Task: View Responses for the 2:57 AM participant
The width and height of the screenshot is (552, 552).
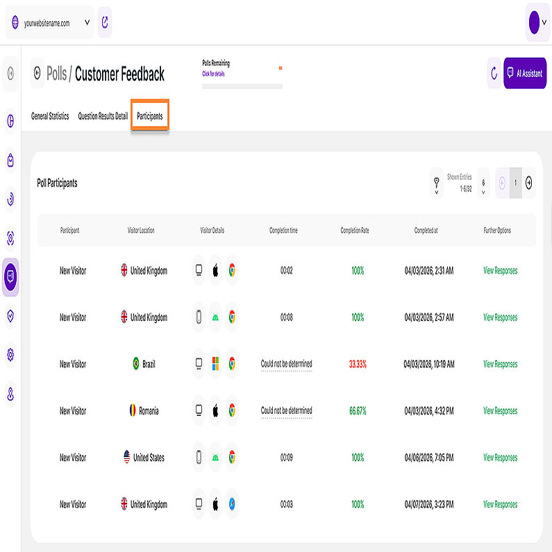Action: click(x=500, y=317)
